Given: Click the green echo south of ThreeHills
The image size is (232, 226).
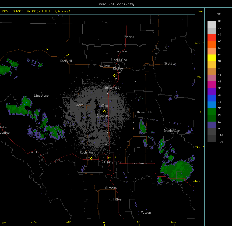Looking at the screenshot, I should click(x=143, y=127).
